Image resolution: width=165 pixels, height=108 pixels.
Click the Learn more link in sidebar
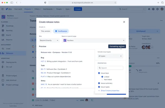[x=13, y=106]
